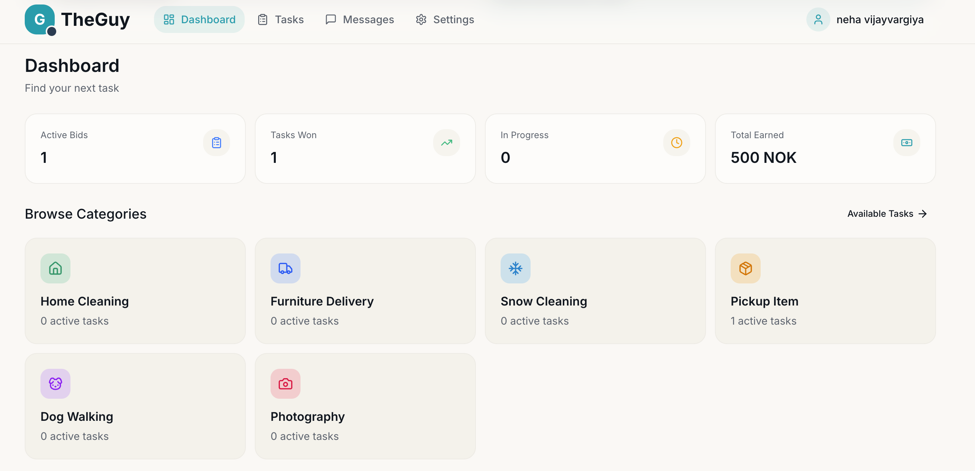Click the Tasks Won trending graph icon

click(446, 143)
